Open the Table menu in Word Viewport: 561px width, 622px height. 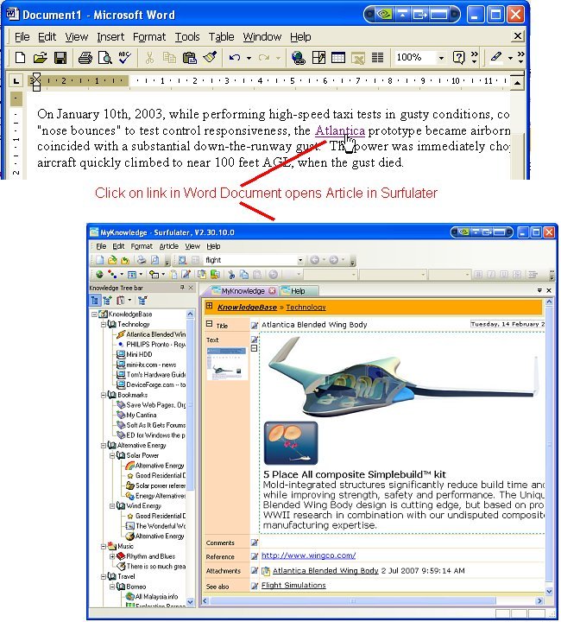click(221, 37)
